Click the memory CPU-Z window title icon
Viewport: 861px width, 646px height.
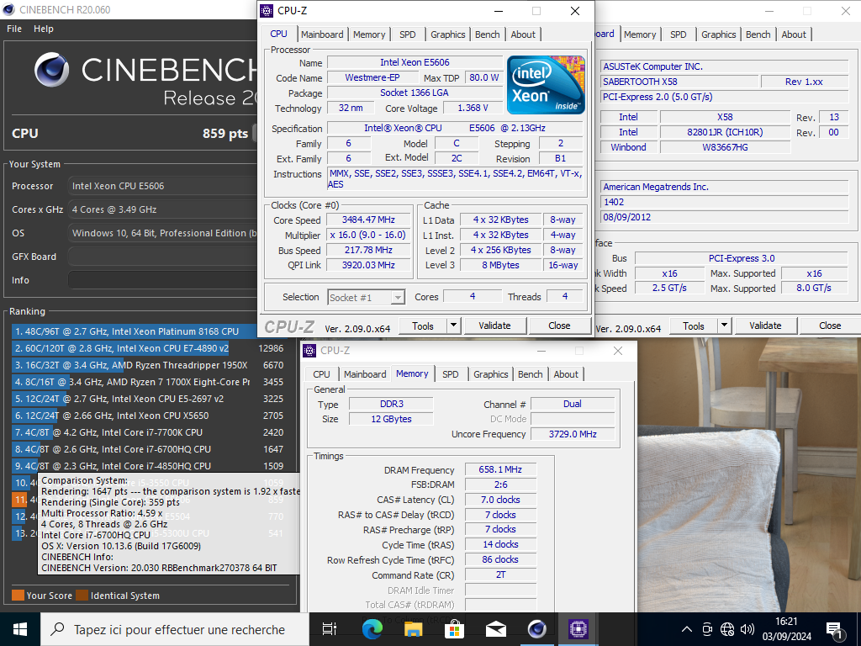[x=309, y=351]
